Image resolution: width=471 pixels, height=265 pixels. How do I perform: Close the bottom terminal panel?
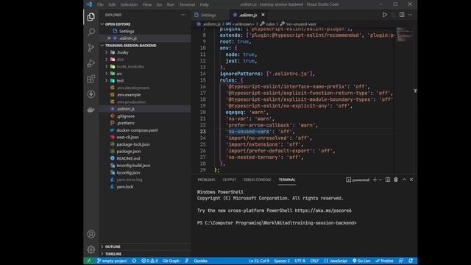[x=411, y=180]
